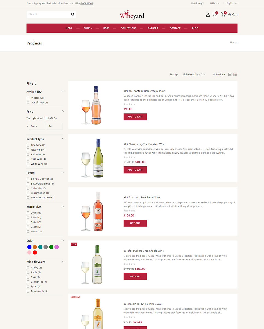Viewport: 264px width, 329px height.
Task: Click the Wineyard logo
Action: 132,15
